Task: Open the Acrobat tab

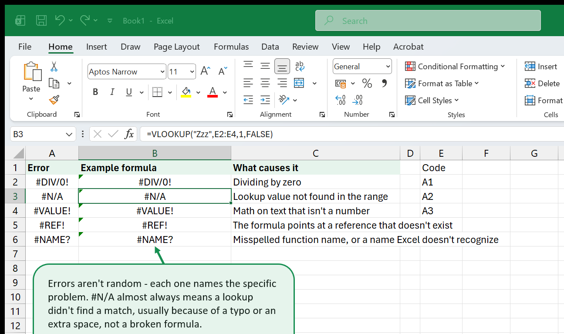Action: click(x=408, y=47)
